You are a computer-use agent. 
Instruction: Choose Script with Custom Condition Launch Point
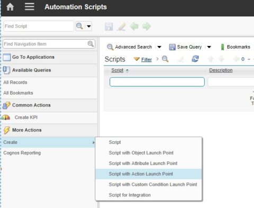coord(149,185)
